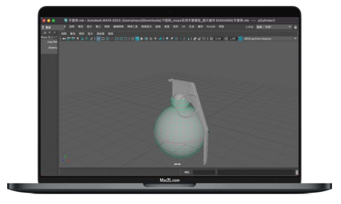Click the /Users/ path entry
Viewport: 341px width, 204px height.
pos(52,48)
